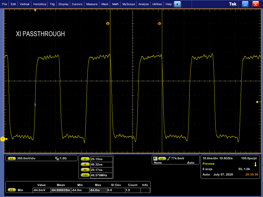
Task: Click the C1 channel badge beside 300.0mV/div
Action: [x=12, y=159]
